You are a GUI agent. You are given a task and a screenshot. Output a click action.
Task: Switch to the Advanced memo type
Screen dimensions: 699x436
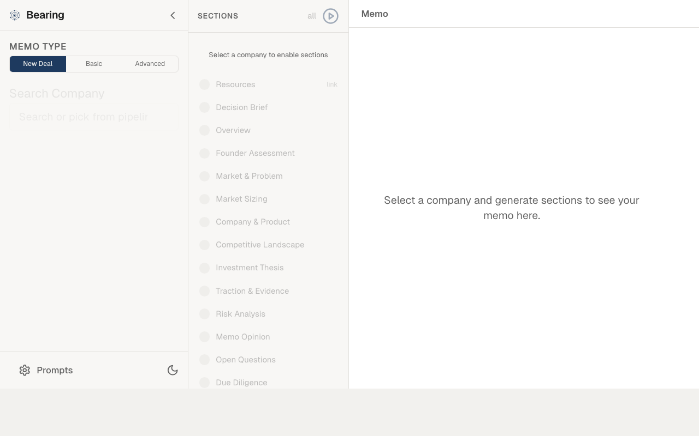pos(150,64)
